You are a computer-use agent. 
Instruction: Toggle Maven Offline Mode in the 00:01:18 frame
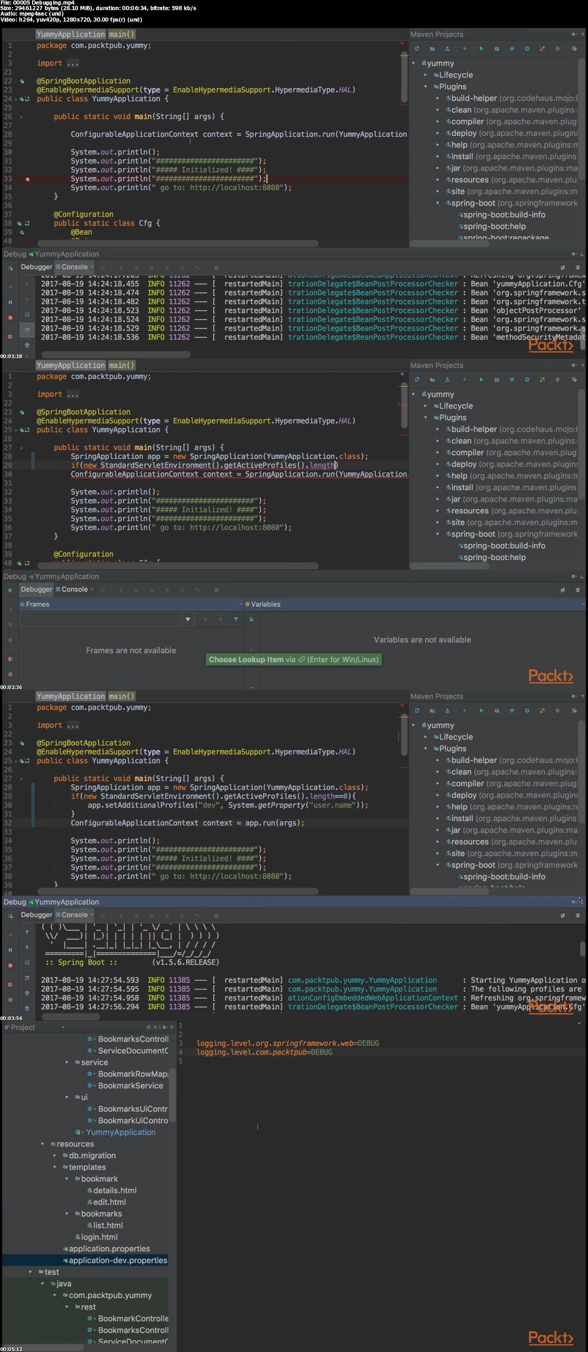[512, 49]
